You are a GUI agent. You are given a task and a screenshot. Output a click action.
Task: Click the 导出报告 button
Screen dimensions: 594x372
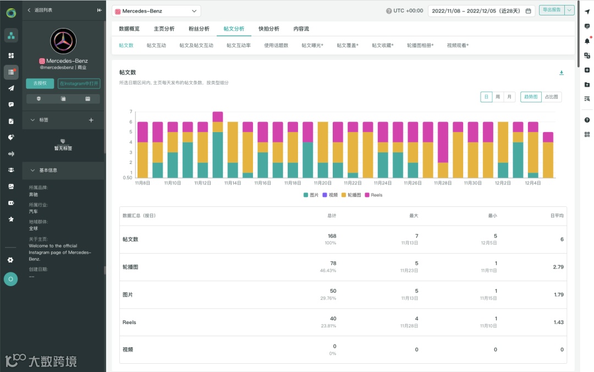(x=552, y=10)
